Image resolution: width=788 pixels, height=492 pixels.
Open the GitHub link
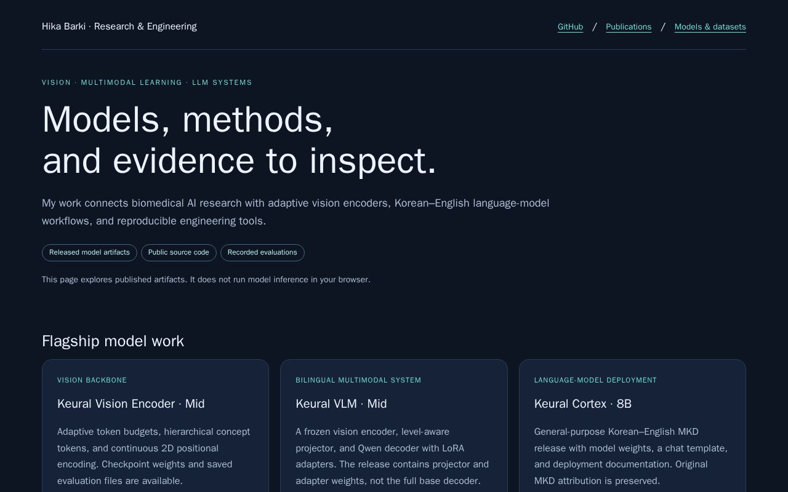pos(570,27)
